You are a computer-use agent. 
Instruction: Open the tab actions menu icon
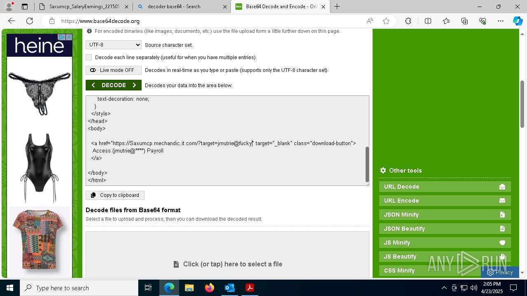[x=25, y=7]
